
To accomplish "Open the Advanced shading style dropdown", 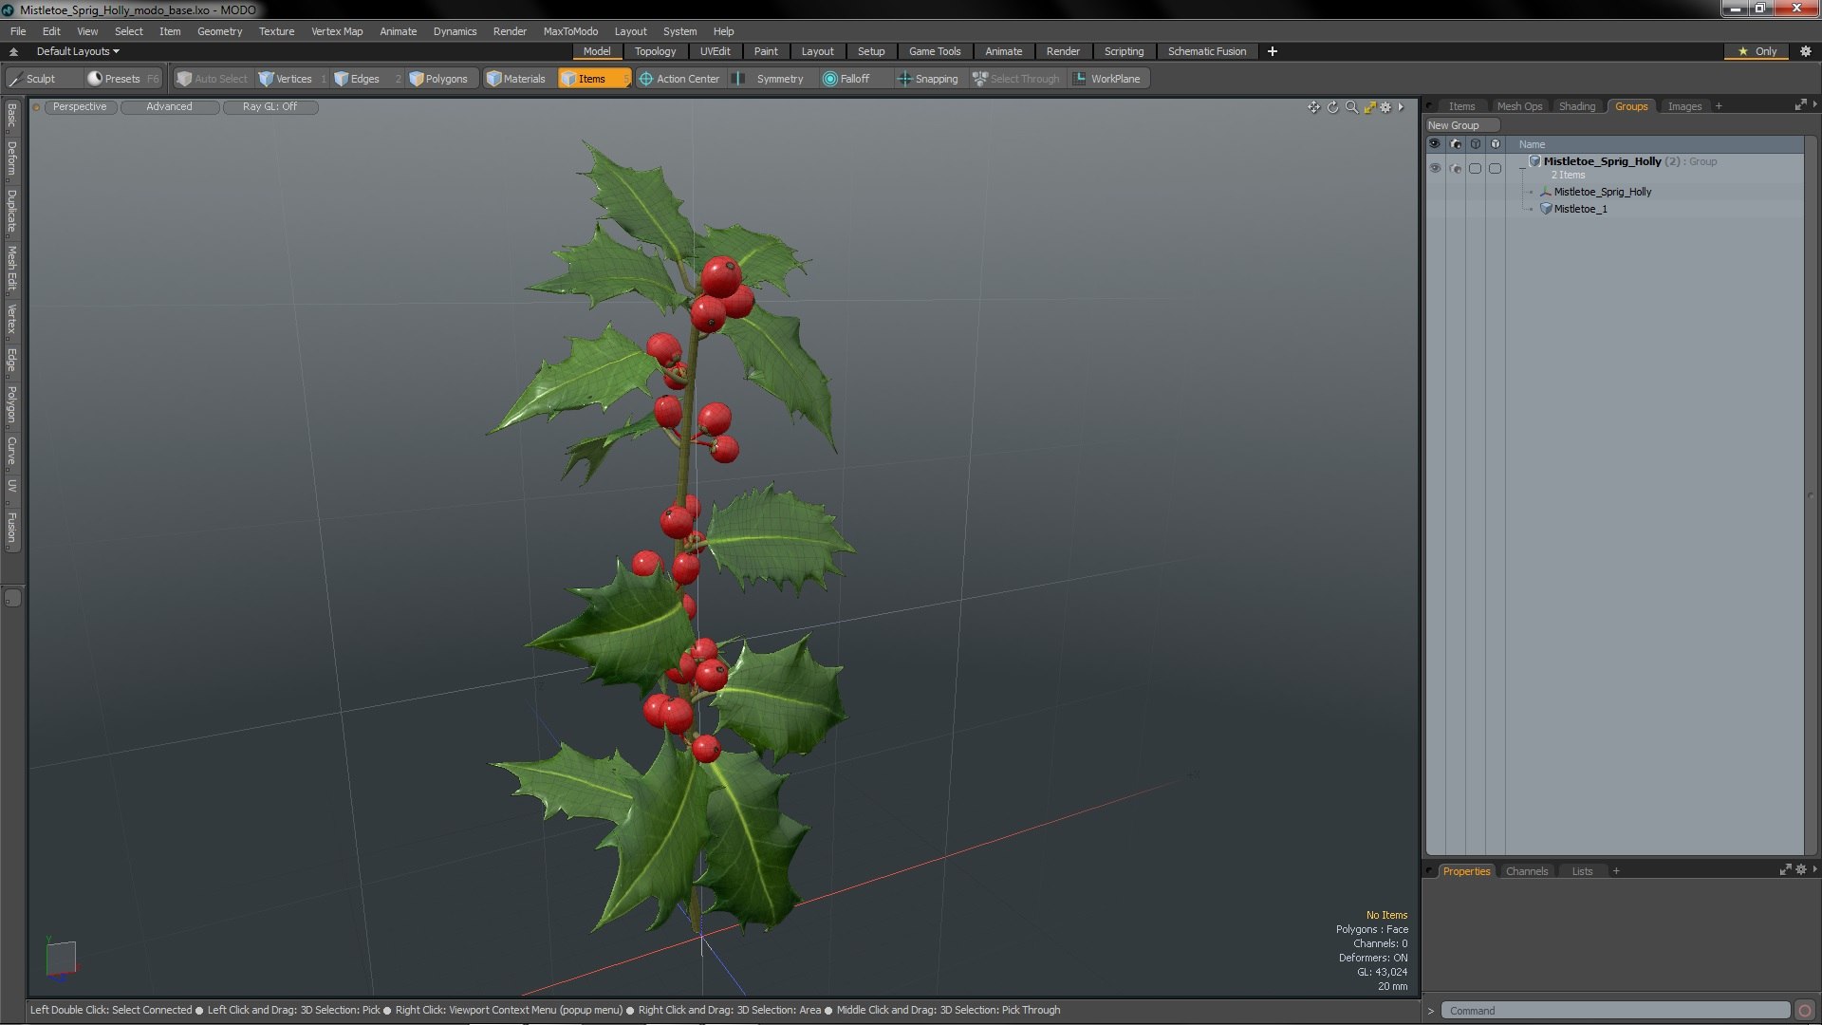I will pyautogui.click(x=169, y=107).
